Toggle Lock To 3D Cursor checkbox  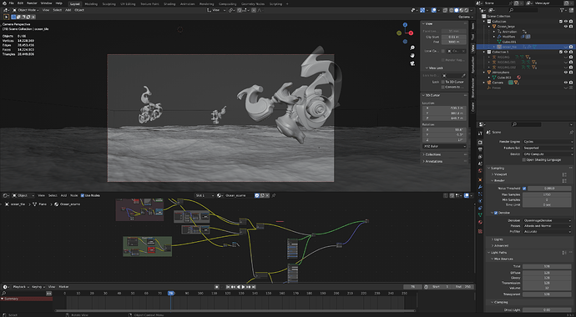pos(442,82)
